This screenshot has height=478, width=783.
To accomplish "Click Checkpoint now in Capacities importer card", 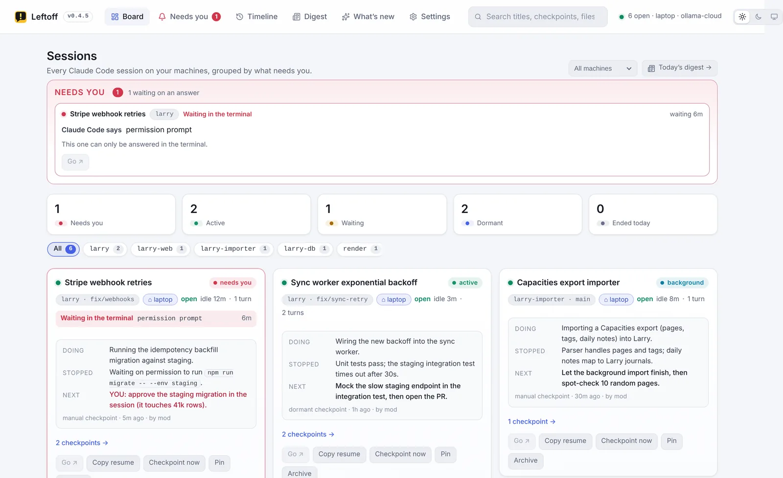I will (x=626, y=441).
